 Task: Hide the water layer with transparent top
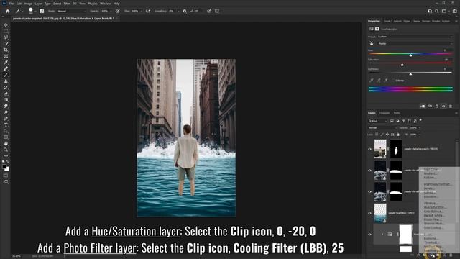pyautogui.click(x=369, y=213)
